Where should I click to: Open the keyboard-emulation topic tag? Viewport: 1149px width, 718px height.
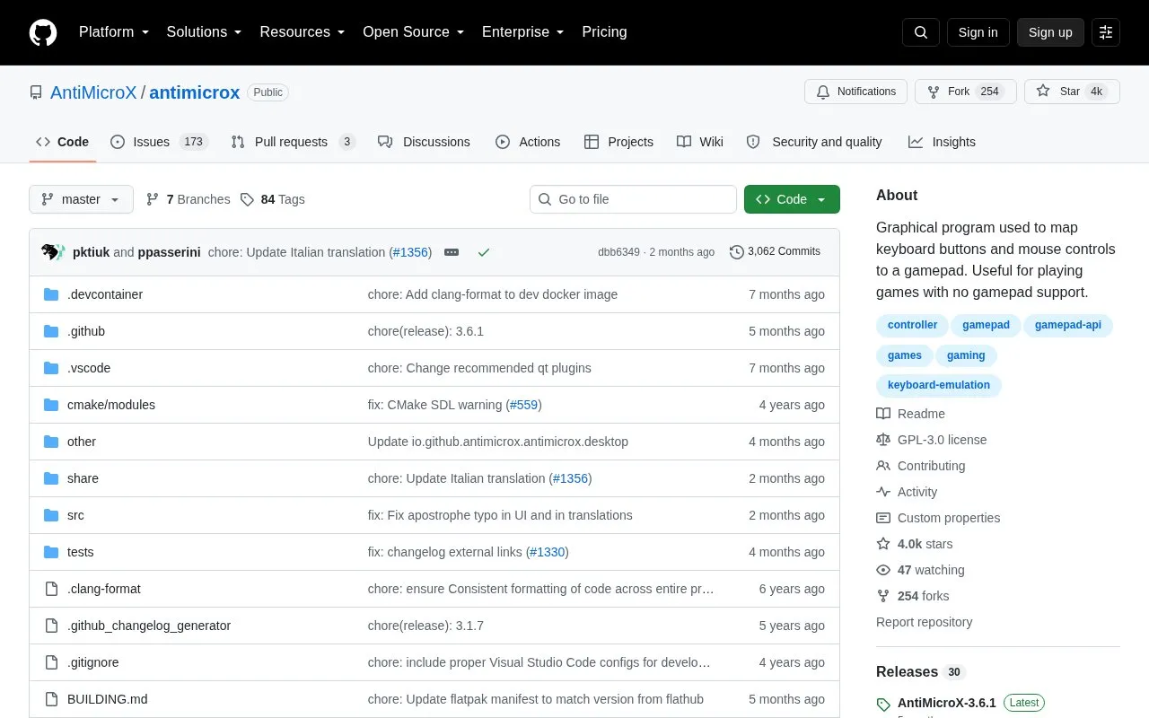939,385
